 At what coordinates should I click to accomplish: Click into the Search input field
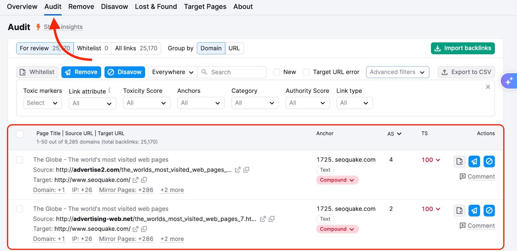tap(236, 72)
